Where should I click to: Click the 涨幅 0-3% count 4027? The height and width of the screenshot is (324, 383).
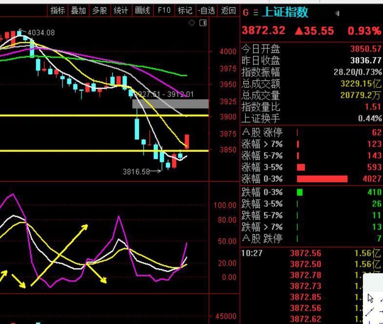coord(372,179)
